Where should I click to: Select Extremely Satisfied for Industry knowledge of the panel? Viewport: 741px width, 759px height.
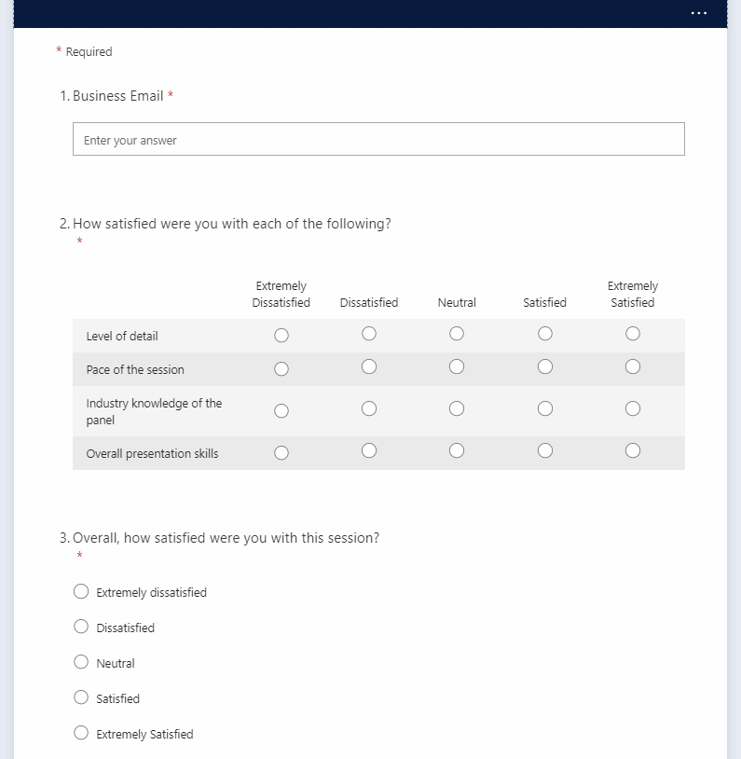(632, 408)
